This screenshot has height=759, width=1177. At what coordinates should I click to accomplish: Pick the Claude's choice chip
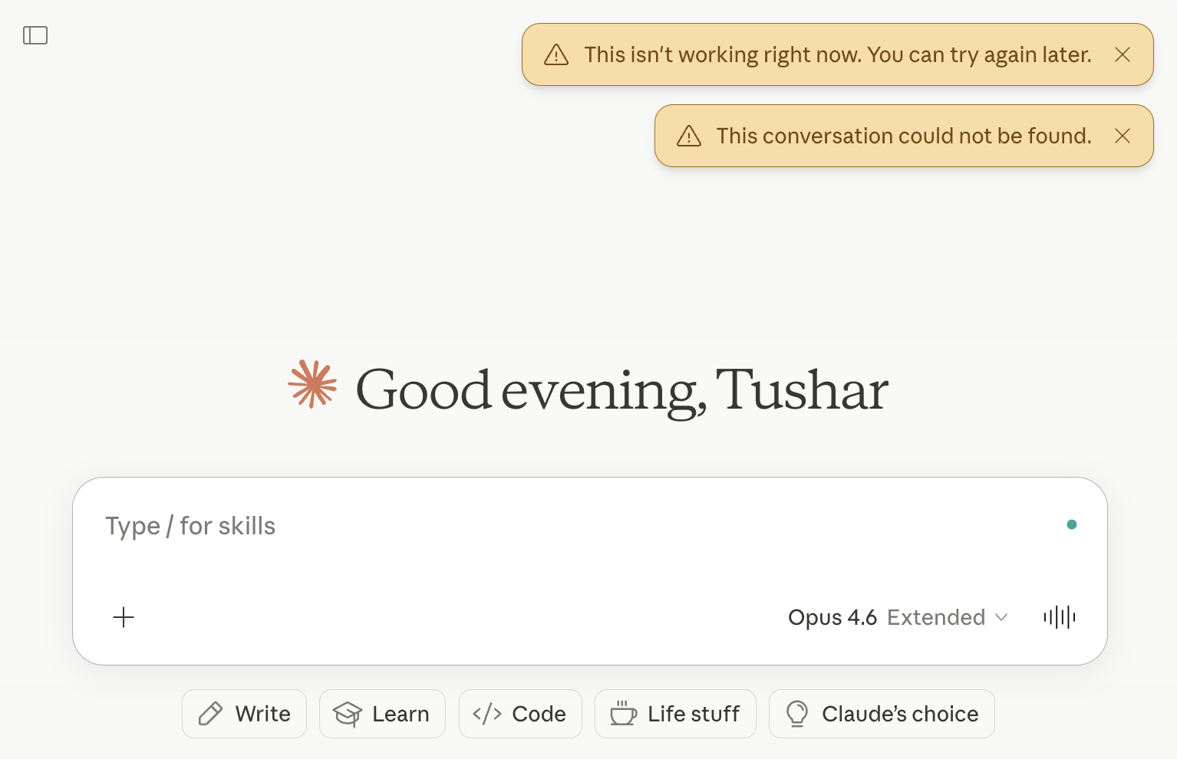tap(882, 714)
